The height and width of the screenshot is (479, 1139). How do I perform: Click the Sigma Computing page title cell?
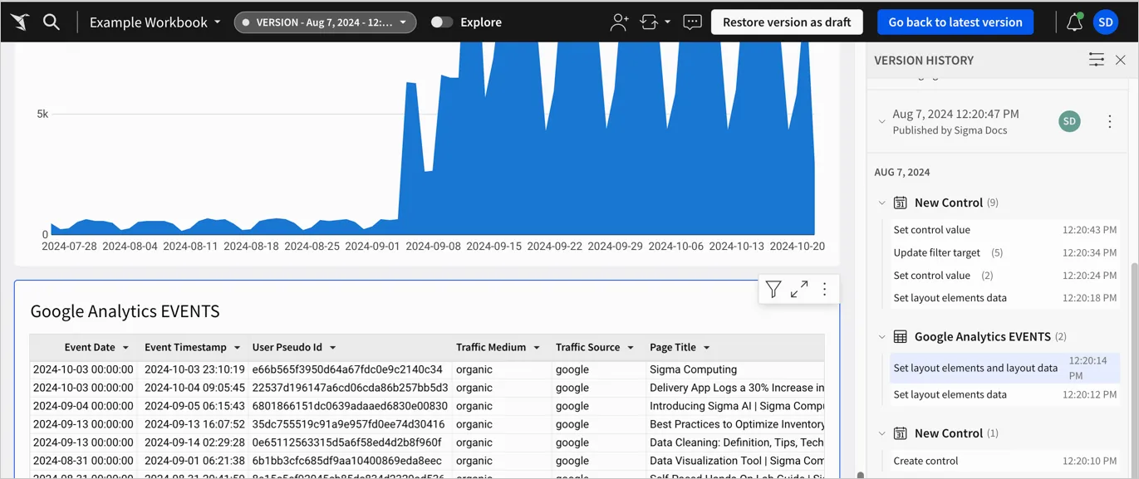coord(736,369)
